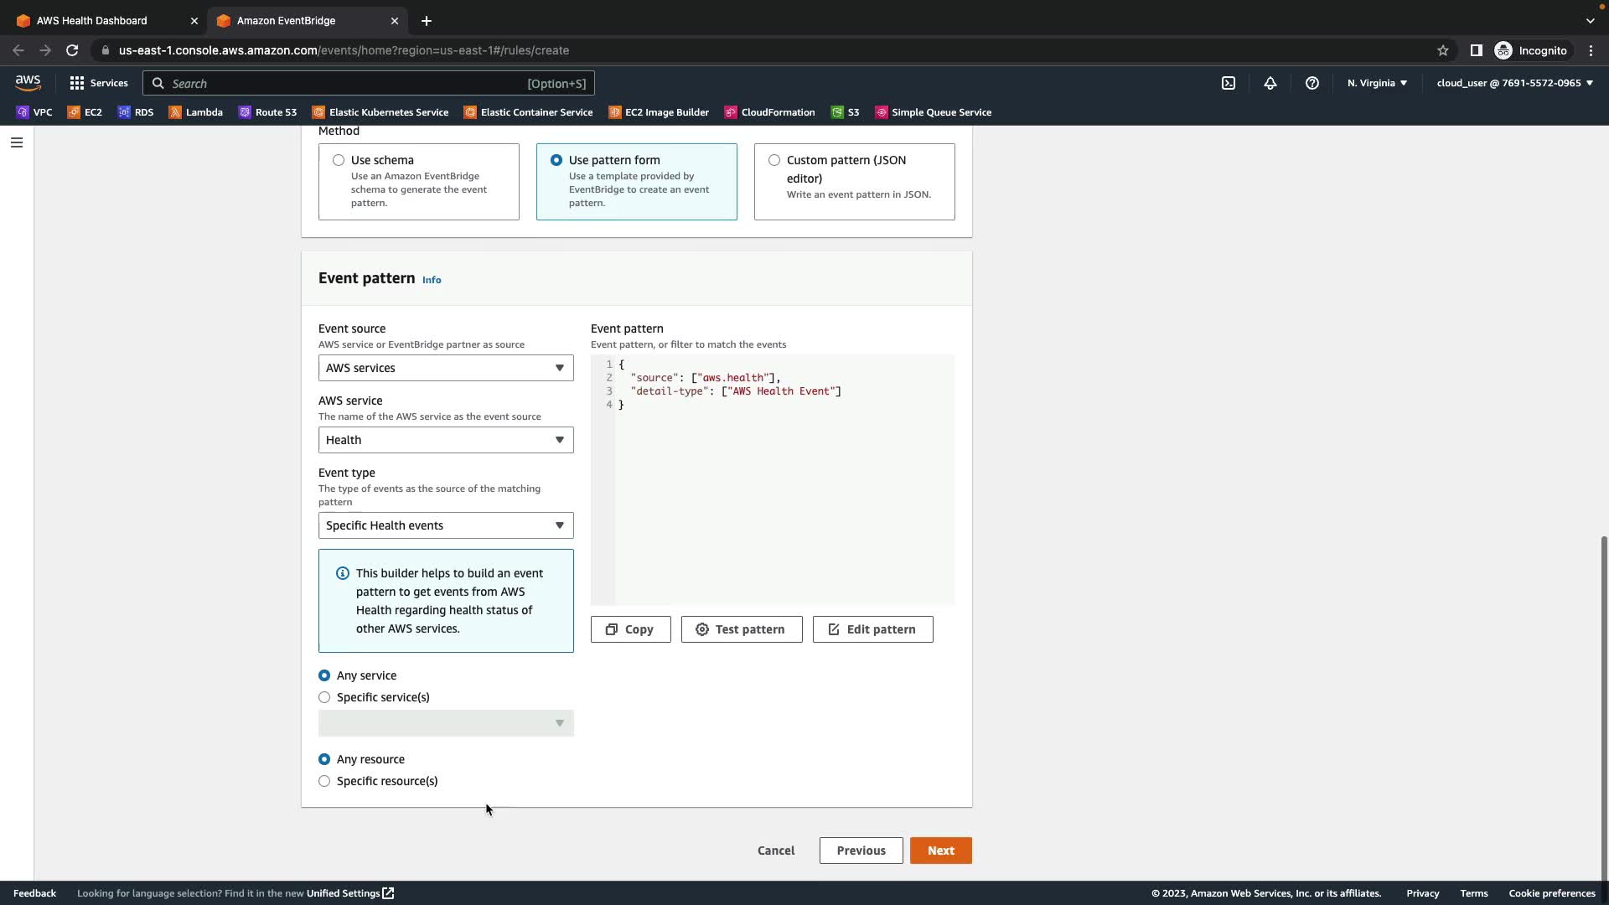The width and height of the screenshot is (1609, 905).
Task: Click the orange Next button
Action: pos(940,851)
